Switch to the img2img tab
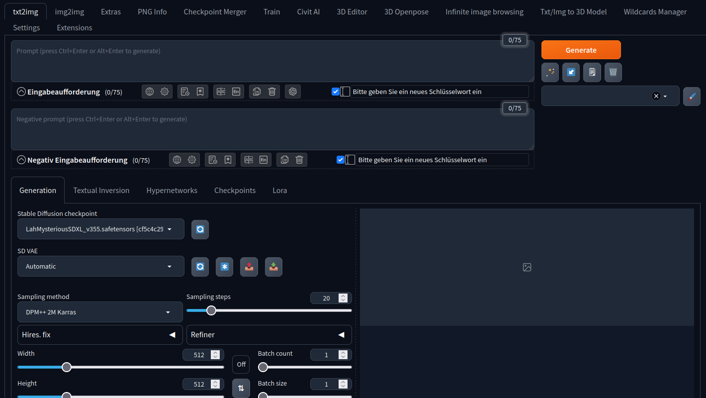Image resolution: width=706 pixels, height=398 pixels. (x=69, y=11)
